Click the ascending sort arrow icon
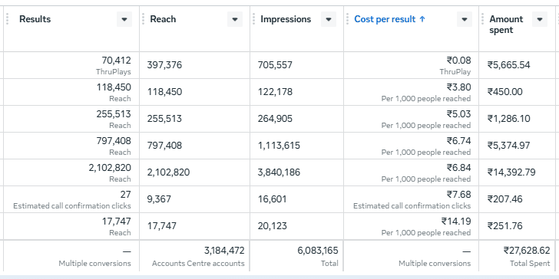The image size is (559, 279). tap(422, 19)
